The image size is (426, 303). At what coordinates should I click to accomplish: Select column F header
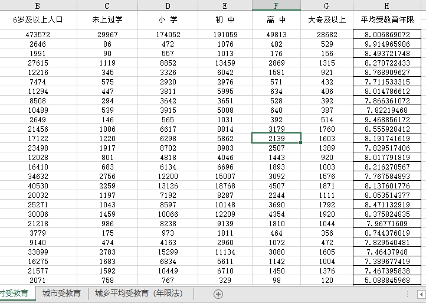276,5
